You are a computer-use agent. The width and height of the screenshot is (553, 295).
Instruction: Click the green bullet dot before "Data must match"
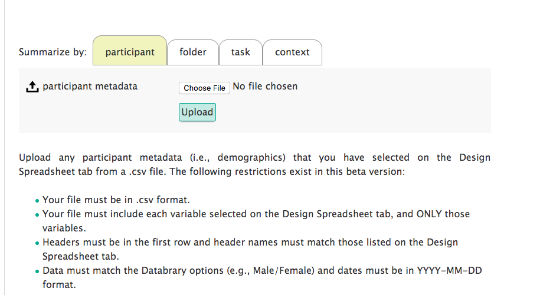37,271
